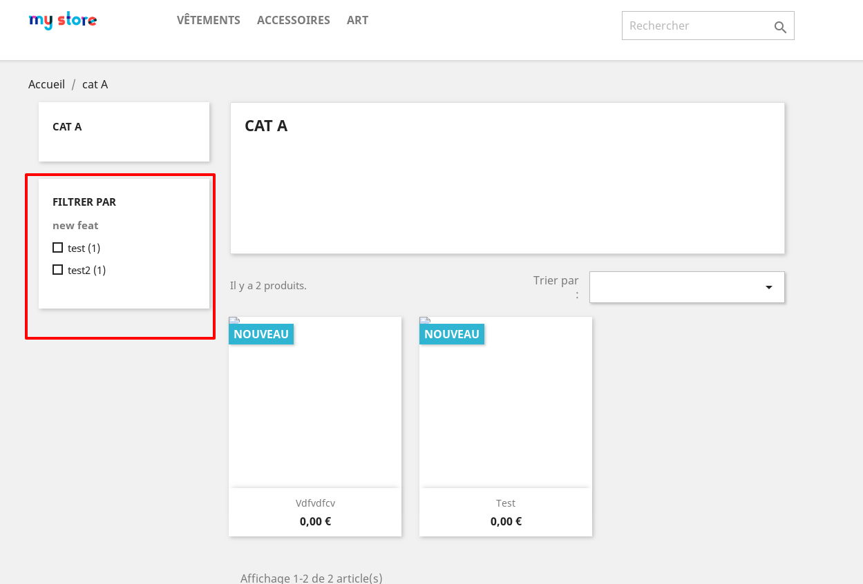Click the my store logo
The image size is (863, 584).
[63, 21]
